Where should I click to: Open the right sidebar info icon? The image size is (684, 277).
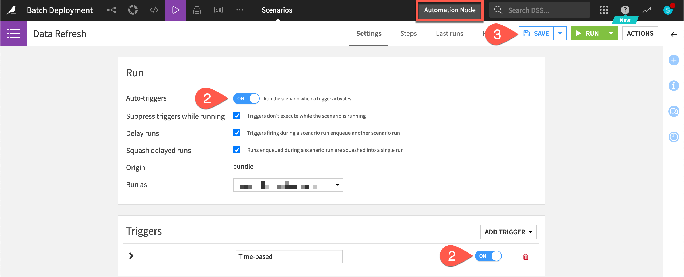point(674,86)
